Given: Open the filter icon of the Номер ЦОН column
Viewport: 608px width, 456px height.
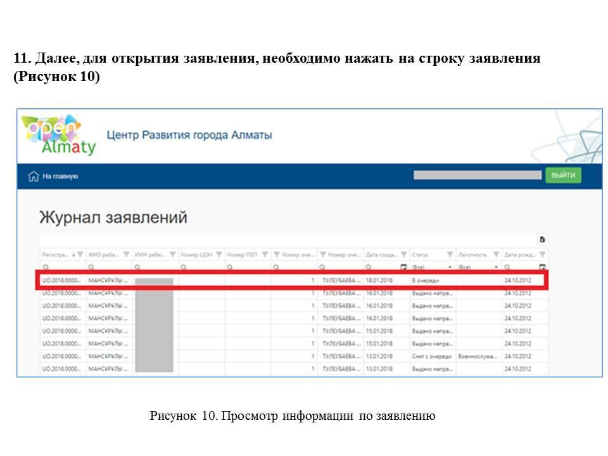Looking at the screenshot, I should 218,255.
